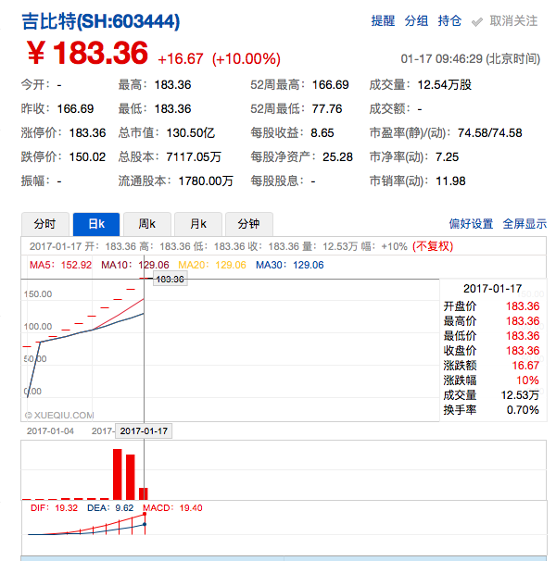556x561 pixels.
Task: Open the 分组 grouping link
Action: 416,21
